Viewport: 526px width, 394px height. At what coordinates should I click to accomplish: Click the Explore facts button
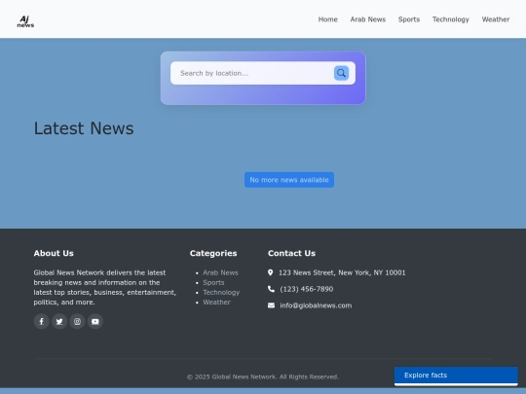(x=456, y=376)
